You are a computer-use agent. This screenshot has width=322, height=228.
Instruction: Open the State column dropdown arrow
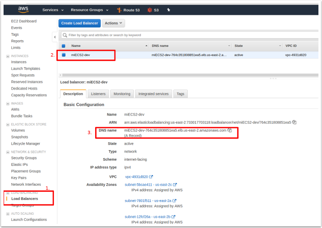coord(280,46)
